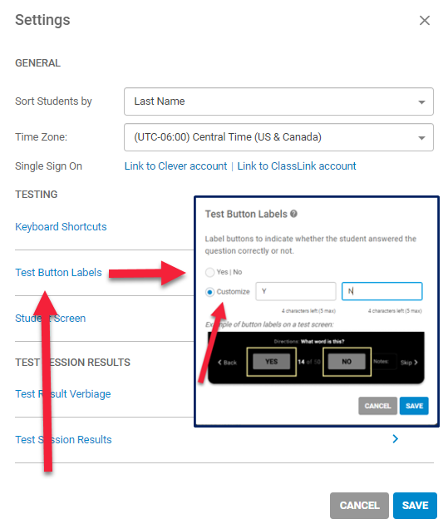Open Link to ClassLink account
Image resolution: width=448 pixels, height=524 pixels.
tap(297, 166)
